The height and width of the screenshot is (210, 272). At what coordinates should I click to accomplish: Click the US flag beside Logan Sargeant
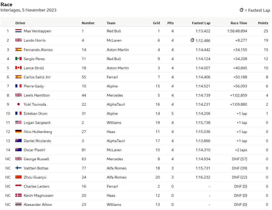(18, 123)
